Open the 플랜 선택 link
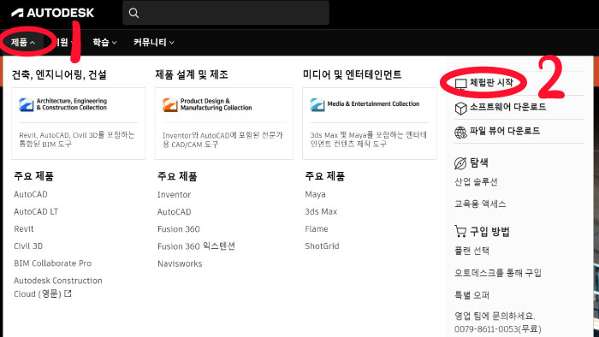Screen dimensions: 599x337 [x=471, y=251]
